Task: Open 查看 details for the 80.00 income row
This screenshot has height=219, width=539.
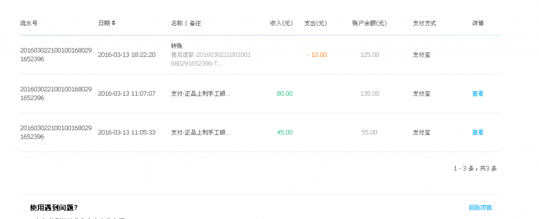Action: click(477, 93)
